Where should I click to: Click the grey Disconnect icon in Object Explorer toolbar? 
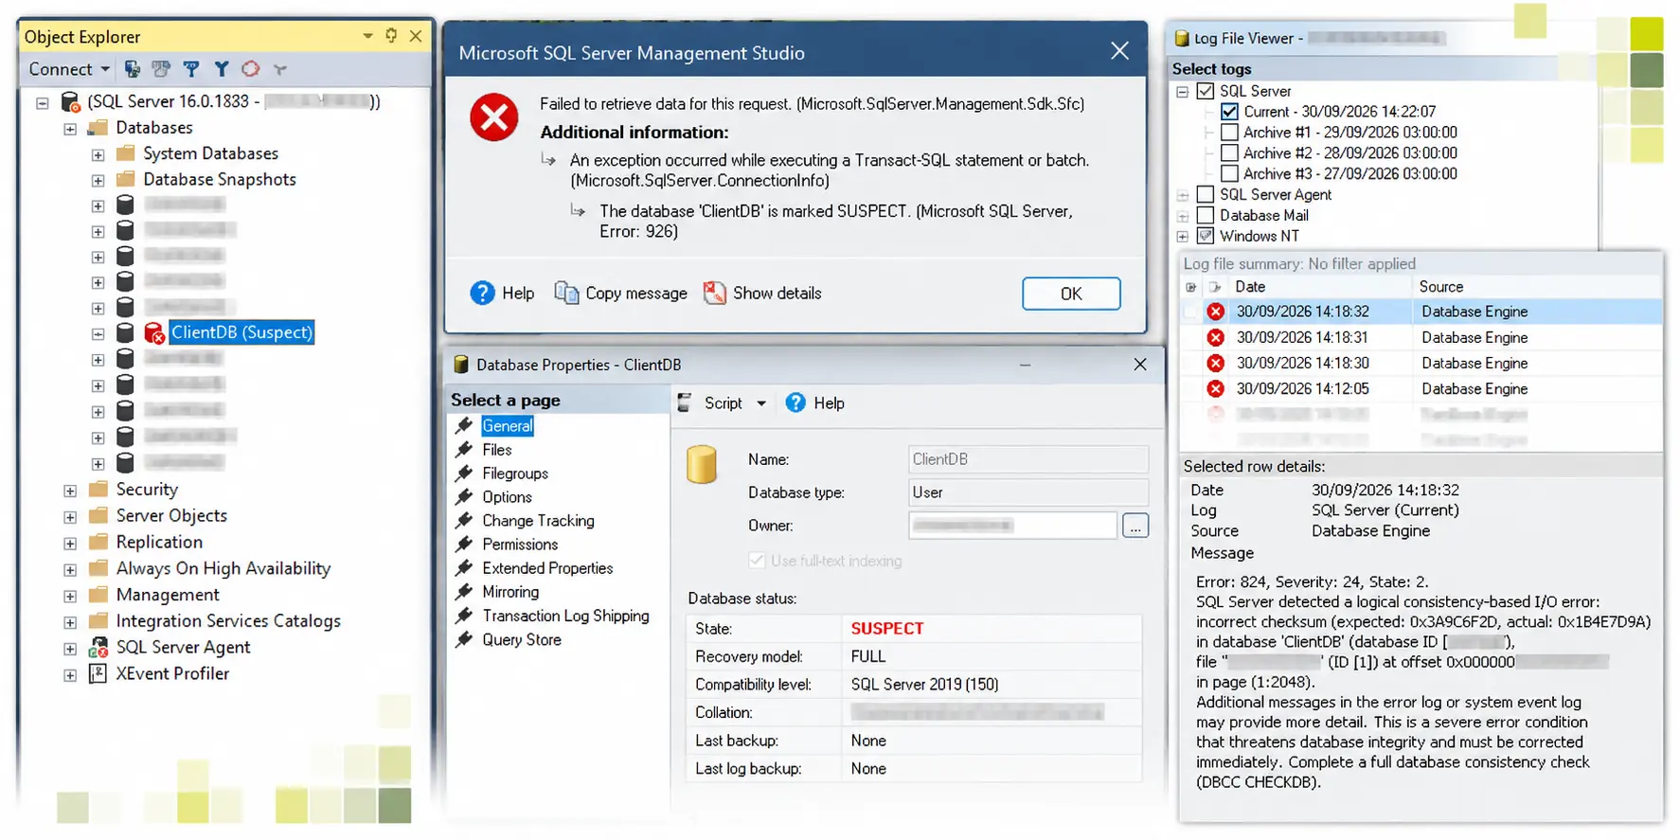point(161,69)
